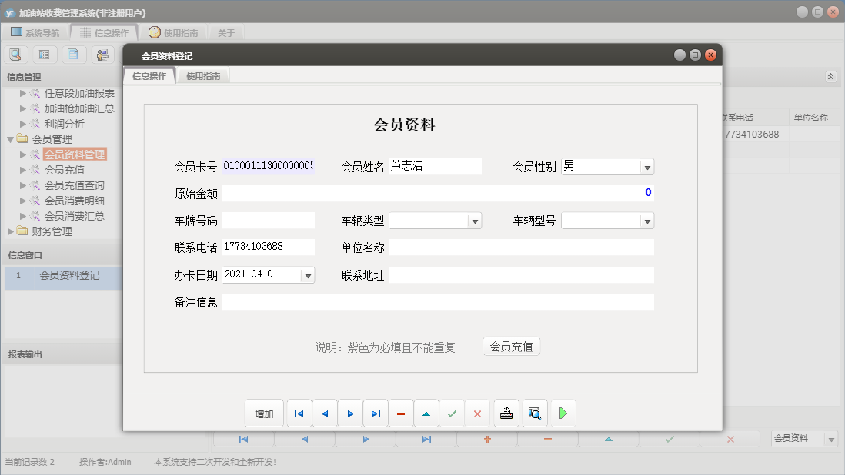Open the 办卡日期 date picker dropdown

point(308,274)
